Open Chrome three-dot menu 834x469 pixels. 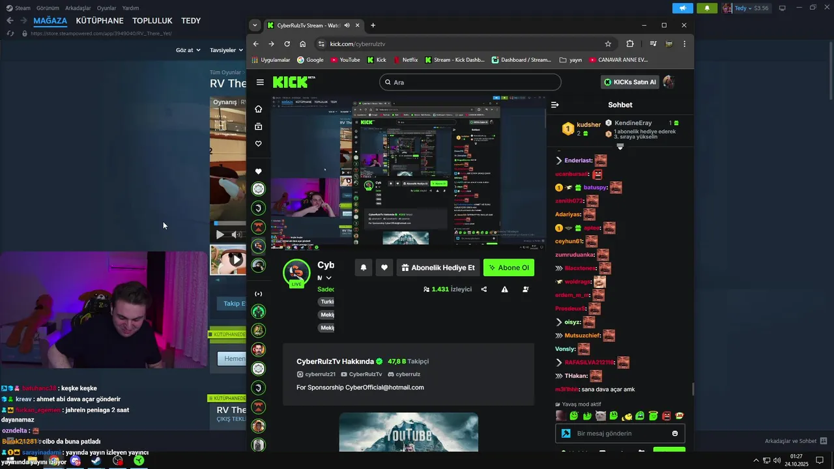(x=684, y=44)
